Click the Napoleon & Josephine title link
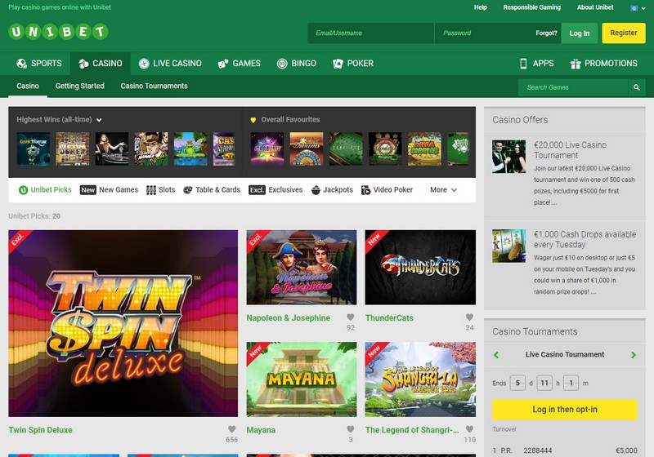This screenshot has width=654, height=457. click(289, 318)
